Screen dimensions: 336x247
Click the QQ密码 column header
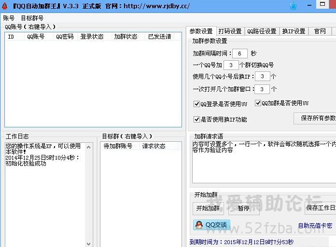pyautogui.click(x=65, y=37)
